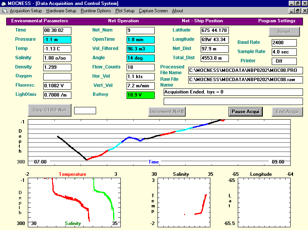Click the Hor_Vel field showing 1.1 kts
The width and height of the screenshot is (308, 230).
(x=140, y=77)
